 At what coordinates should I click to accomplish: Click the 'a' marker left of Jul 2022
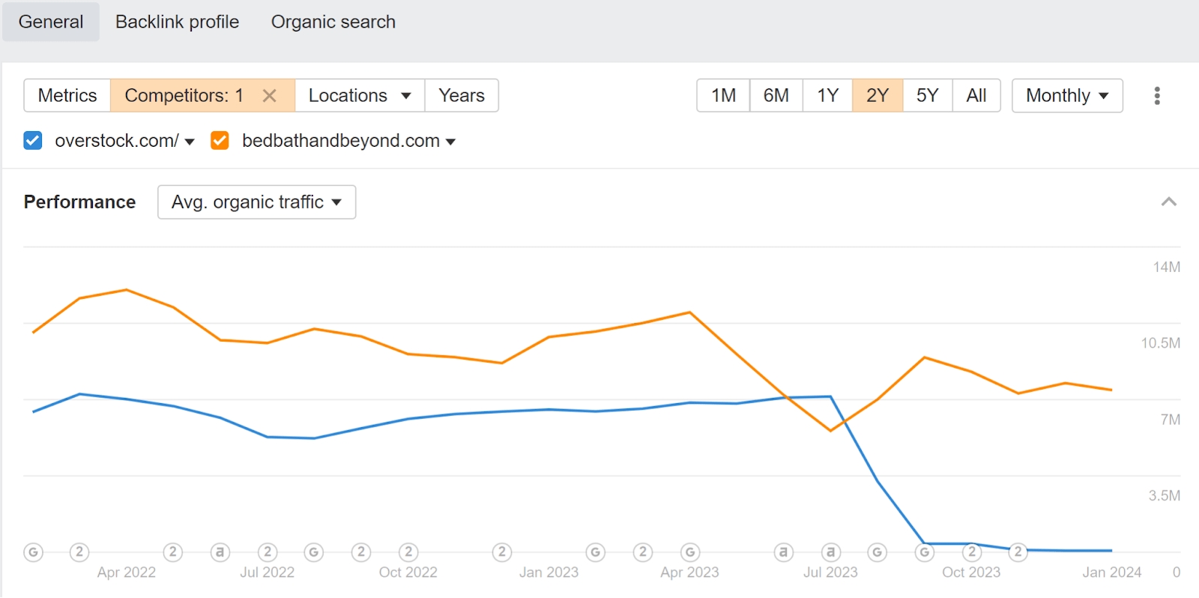220,552
